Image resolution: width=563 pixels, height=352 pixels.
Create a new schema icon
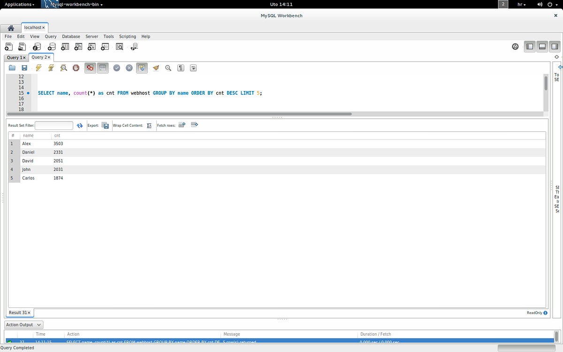(x=51, y=46)
